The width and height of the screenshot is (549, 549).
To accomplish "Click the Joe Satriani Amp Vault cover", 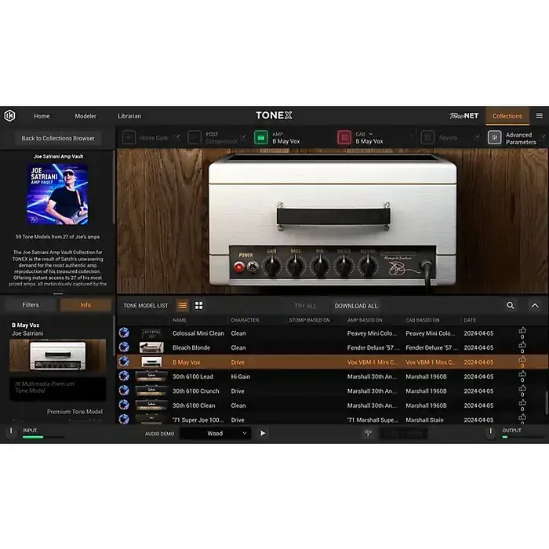I will (x=58, y=194).
